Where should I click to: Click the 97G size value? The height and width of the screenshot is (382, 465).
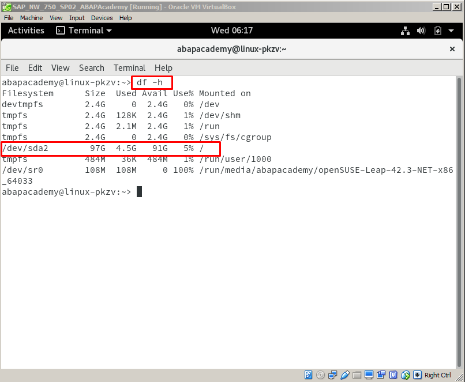pos(97,148)
